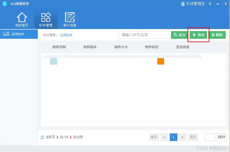Select 应用软件 in left sidebar

[x=18, y=34]
